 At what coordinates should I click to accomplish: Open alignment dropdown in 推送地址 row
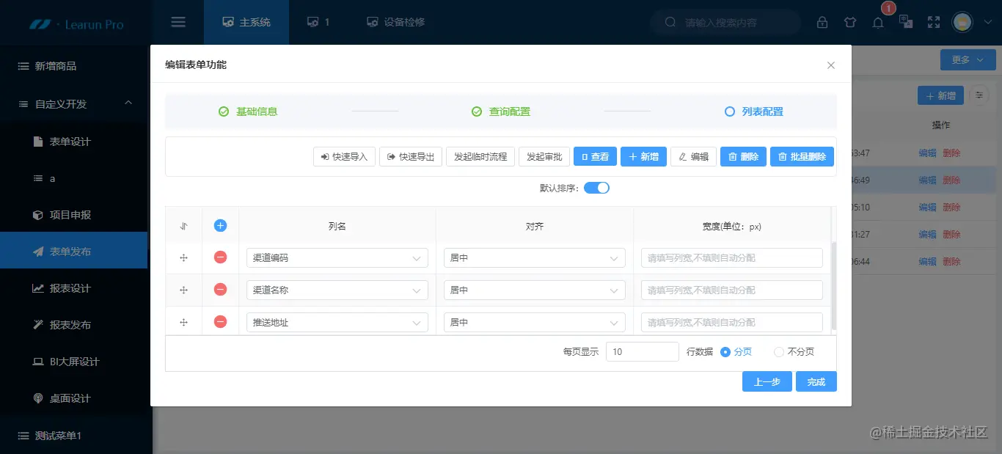[x=534, y=322]
